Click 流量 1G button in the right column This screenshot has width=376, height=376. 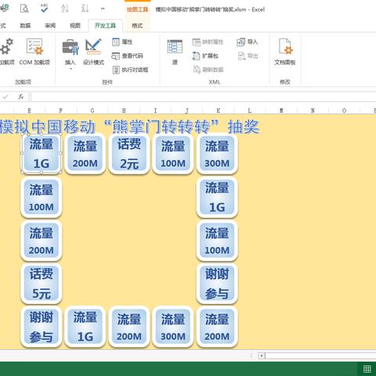pyautogui.click(x=217, y=197)
